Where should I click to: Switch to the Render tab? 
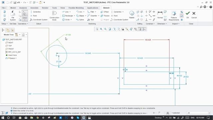[45, 8]
